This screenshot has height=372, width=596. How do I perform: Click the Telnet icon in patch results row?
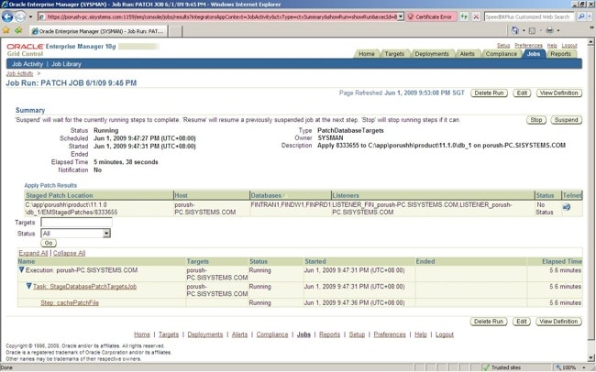click(567, 207)
